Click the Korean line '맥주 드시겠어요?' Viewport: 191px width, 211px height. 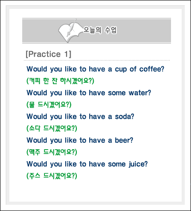52,152
